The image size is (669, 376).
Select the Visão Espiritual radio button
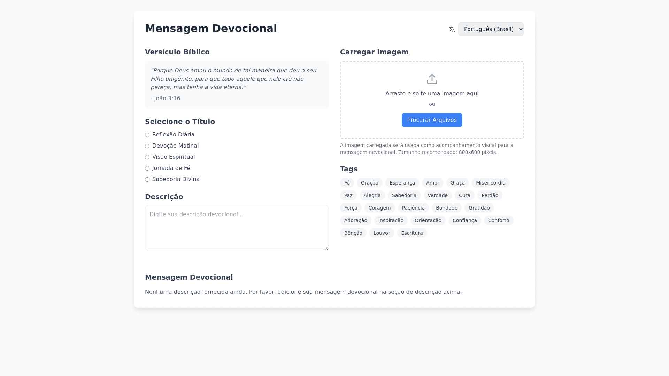point(147,157)
